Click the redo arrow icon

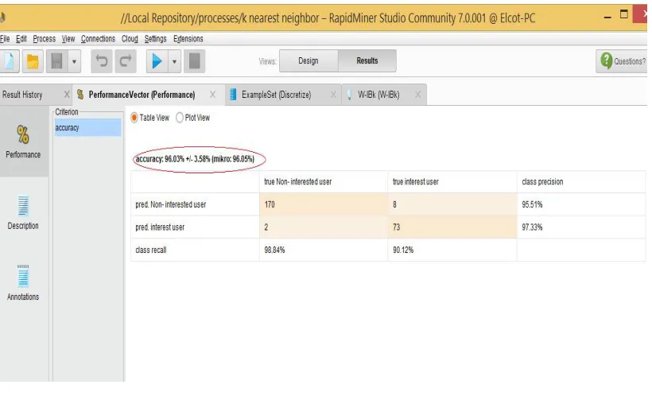tap(126, 61)
